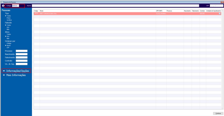Click the Nascimento column header
Viewport: 224px width, 116px height.
188,11
